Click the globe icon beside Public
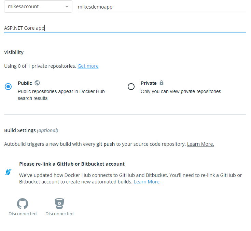The height and width of the screenshot is (231, 251). [x=37, y=83]
